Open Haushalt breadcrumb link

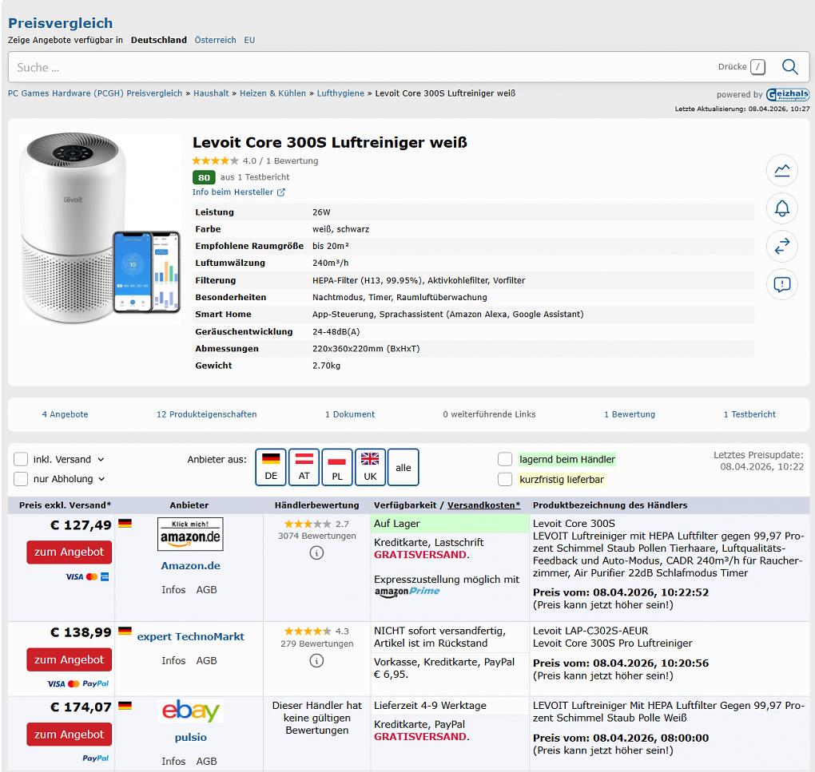211,93
